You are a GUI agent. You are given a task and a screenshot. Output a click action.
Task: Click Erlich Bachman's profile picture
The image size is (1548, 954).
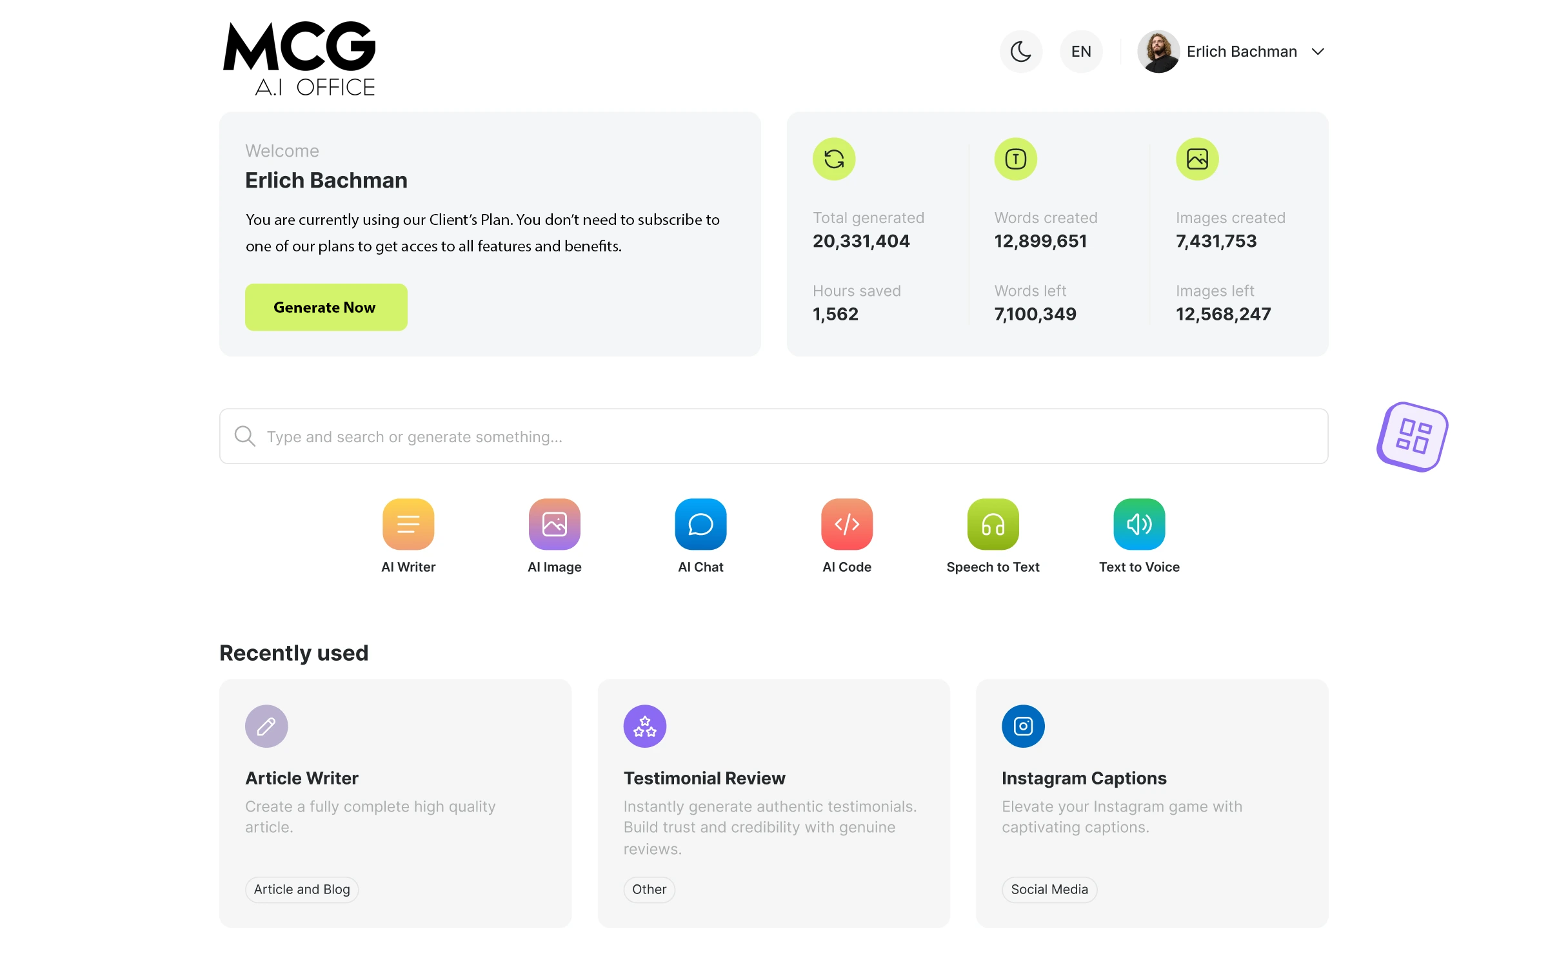pyautogui.click(x=1158, y=51)
